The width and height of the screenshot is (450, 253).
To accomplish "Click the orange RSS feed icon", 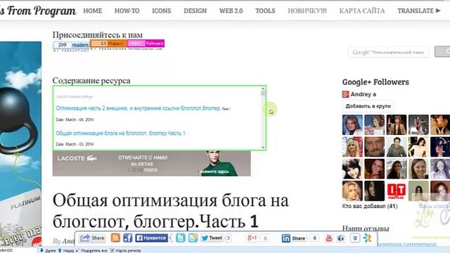I will (115, 238).
